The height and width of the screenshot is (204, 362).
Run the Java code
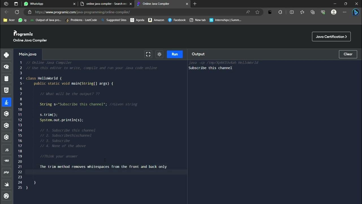pyautogui.click(x=175, y=54)
